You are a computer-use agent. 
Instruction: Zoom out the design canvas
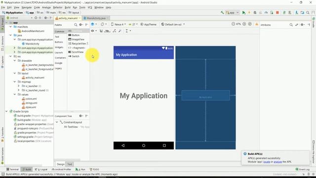tap(233, 24)
